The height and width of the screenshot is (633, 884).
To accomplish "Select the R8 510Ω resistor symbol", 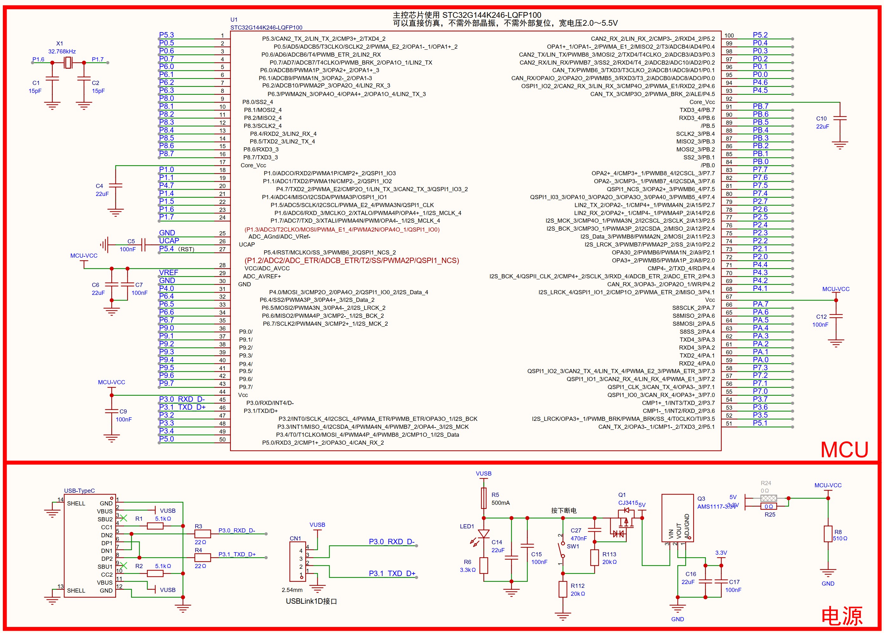I will [828, 534].
